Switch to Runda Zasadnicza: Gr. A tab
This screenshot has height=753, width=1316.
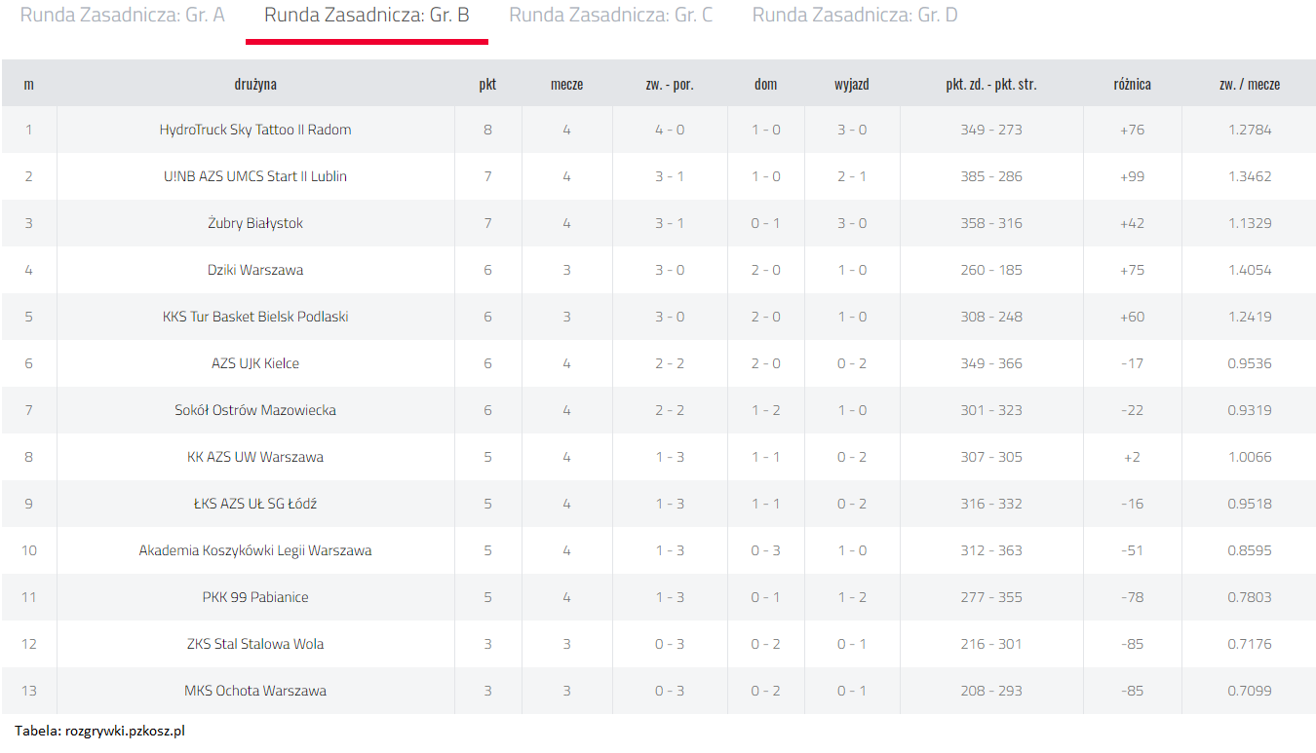pyautogui.click(x=122, y=16)
